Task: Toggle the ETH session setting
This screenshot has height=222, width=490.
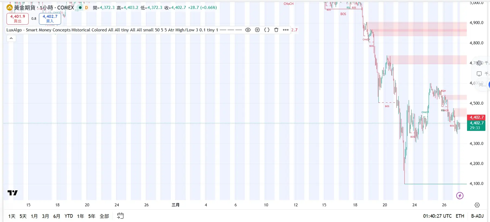Action: point(460,216)
